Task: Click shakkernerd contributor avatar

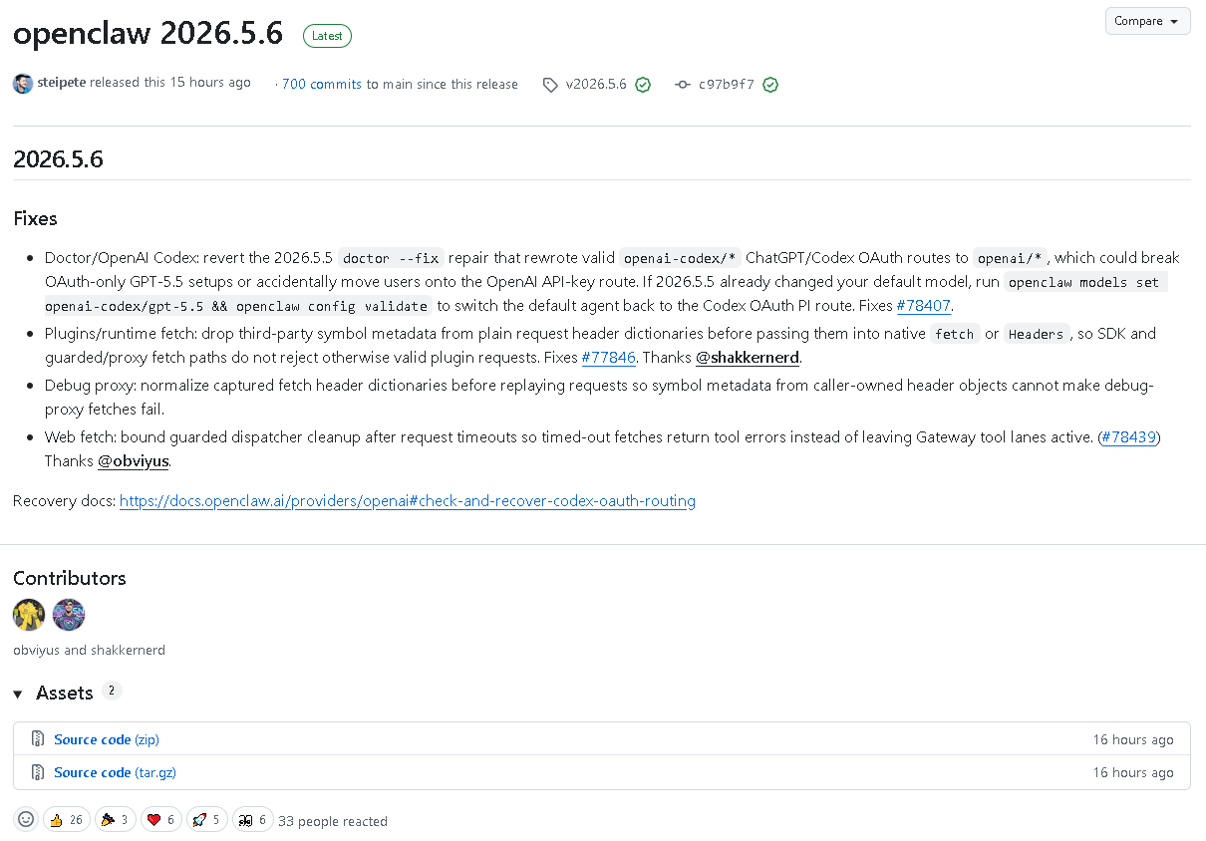Action: pyautogui.click(x=69, y=615)
